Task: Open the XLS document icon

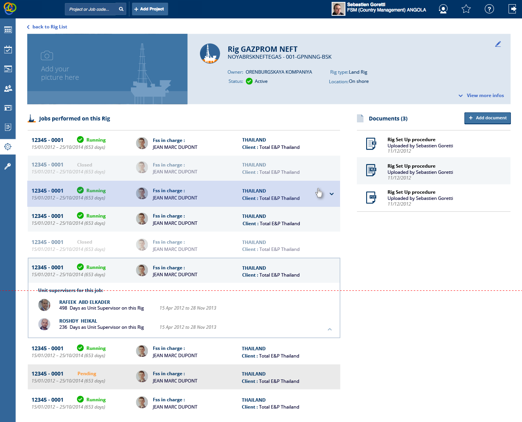Action: (x=371, y=170)
